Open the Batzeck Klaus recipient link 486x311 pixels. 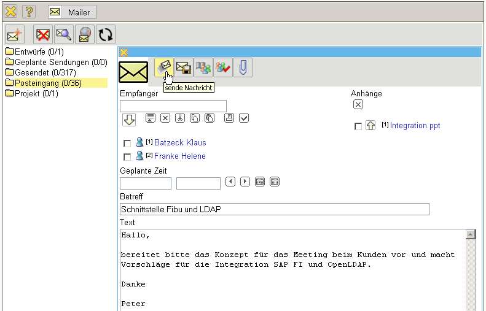click(x=180, y=143)
